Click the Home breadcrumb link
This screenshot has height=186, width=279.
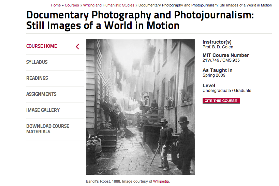56,5
